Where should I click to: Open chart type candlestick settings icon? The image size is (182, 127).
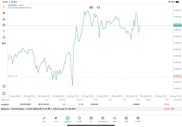pos(4,13)
